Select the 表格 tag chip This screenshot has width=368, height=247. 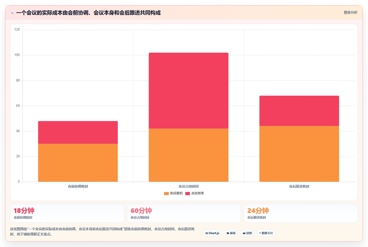tap(231, 233)
